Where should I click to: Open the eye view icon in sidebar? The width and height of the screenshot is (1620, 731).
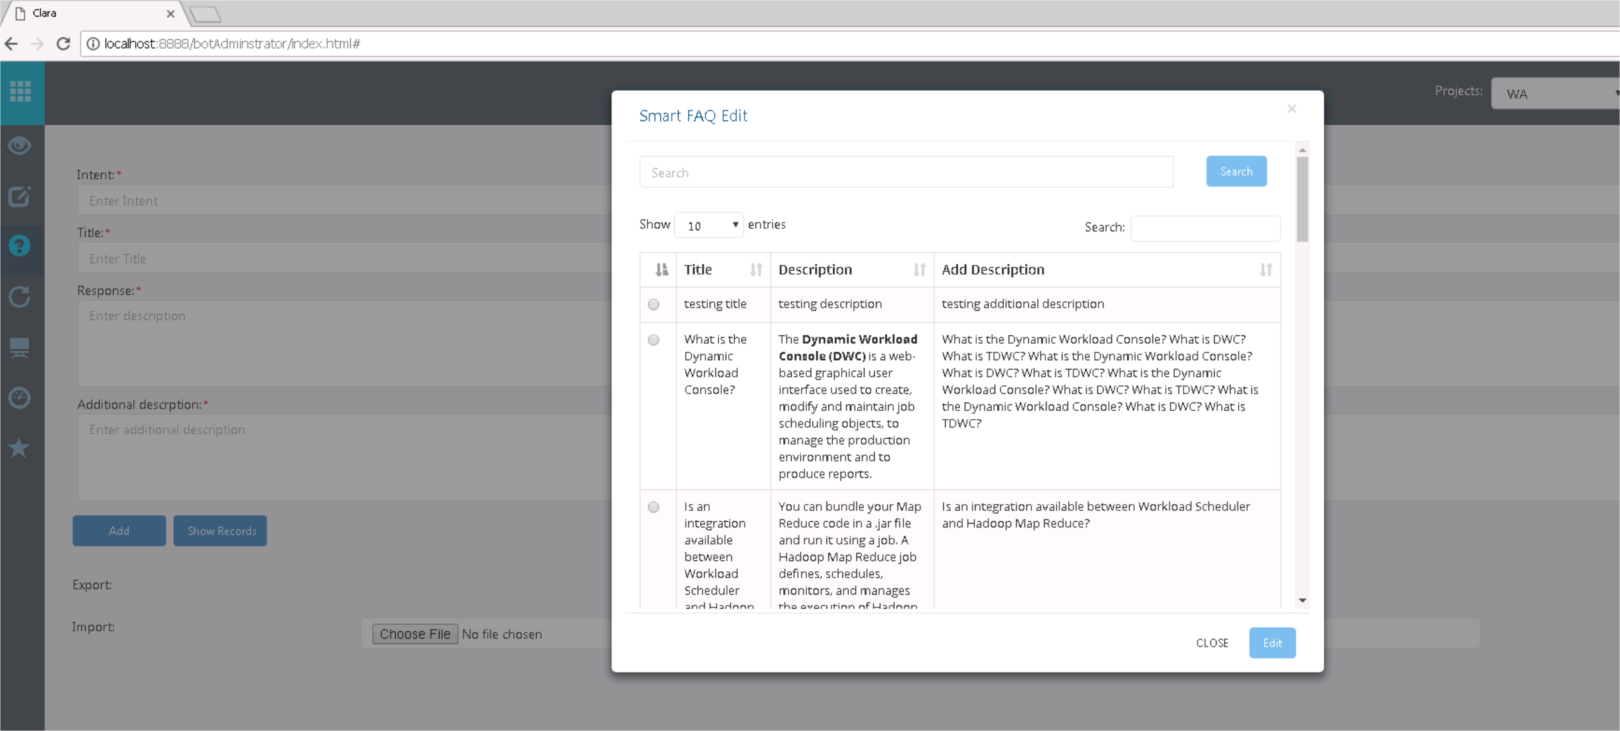click(x=20, y=146)
